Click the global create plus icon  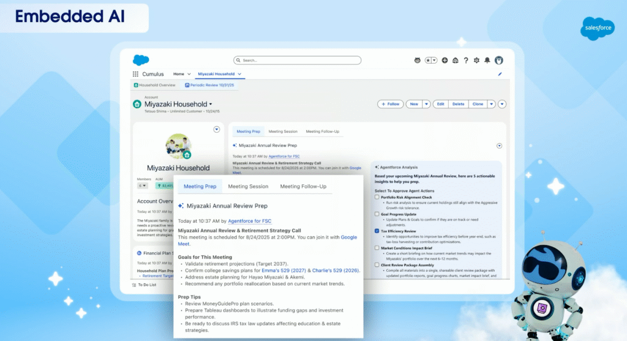click(445, 61)
